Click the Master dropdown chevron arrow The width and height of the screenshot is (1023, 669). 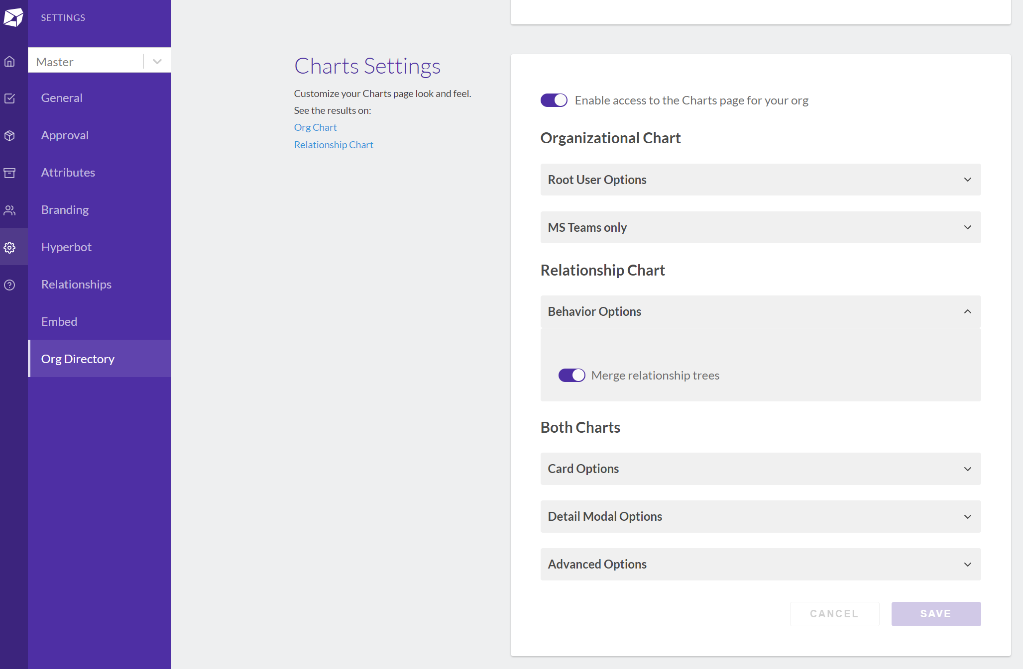click(x=157, y=61)
